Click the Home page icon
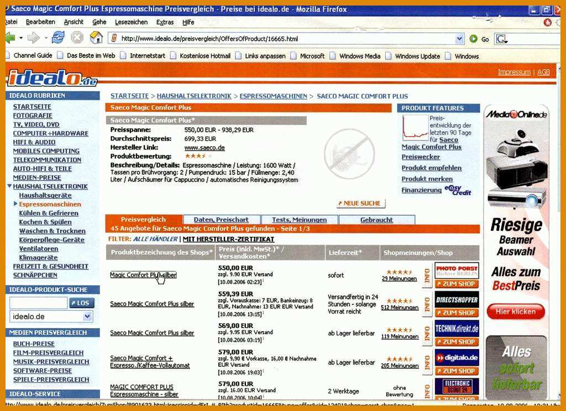The height and width of the screenshot is (411, 566). click(96, 38)
